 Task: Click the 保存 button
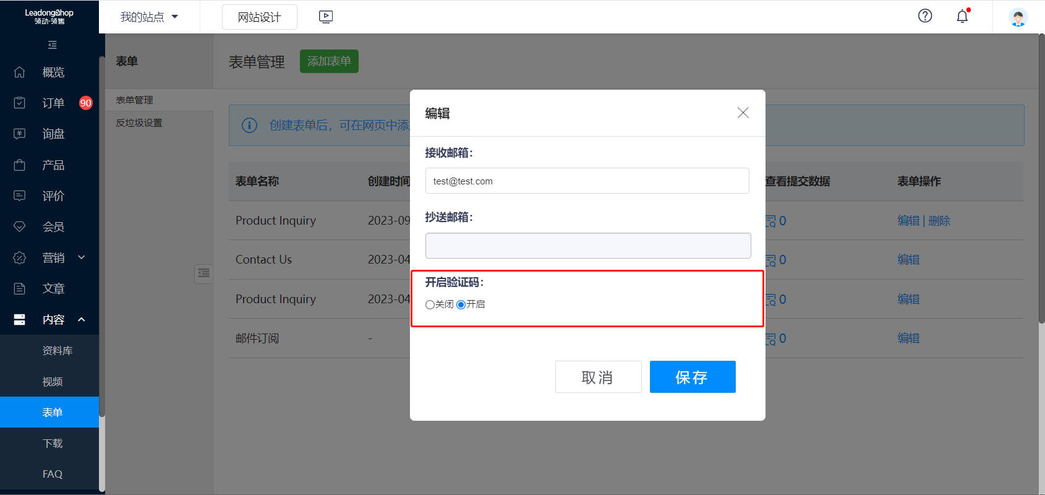692,377
